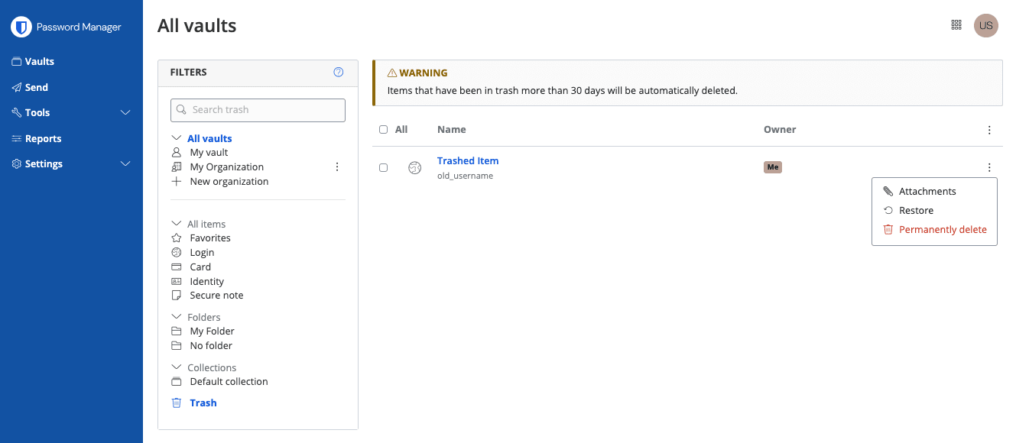Image resolution: width=1016 pixels, height=443 pixels.
Task: Toggle the Trashed Item row options menu
Action: 989,167
